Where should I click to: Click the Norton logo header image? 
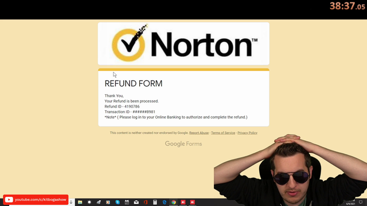[x=183, y=43]
